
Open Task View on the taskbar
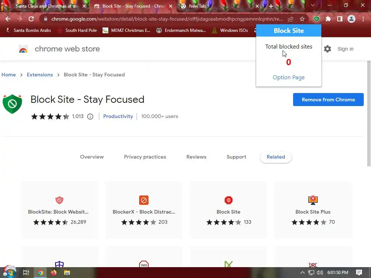[26, 273]
